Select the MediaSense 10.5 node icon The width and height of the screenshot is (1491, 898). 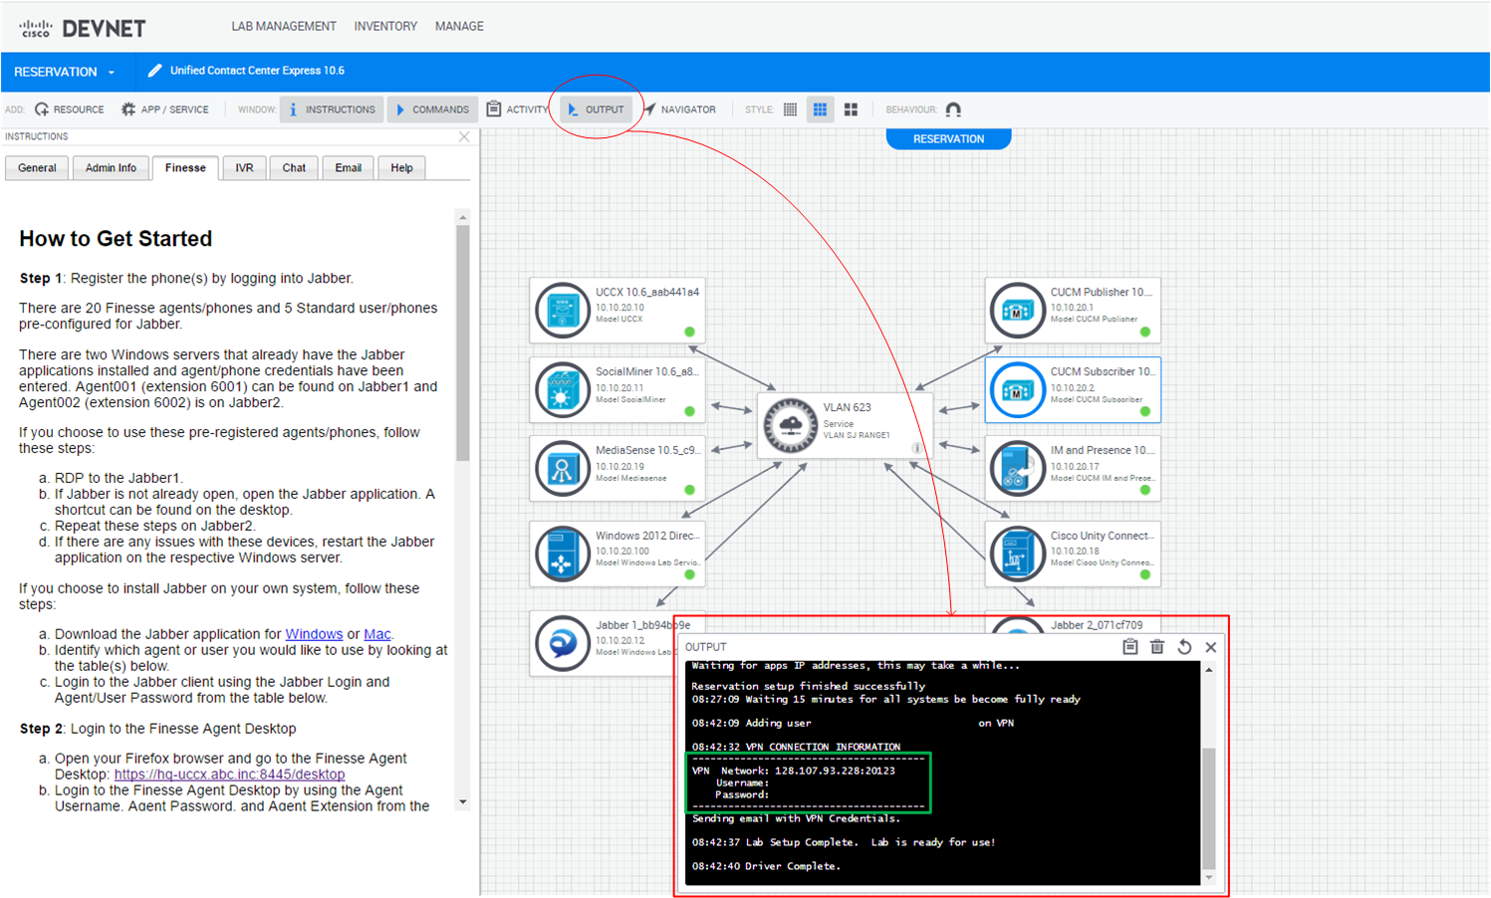pos(563,468)
